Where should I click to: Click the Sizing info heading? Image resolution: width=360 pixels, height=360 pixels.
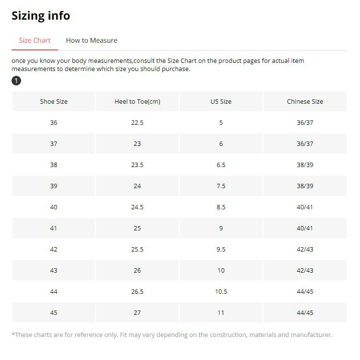(x=41, y=15)
